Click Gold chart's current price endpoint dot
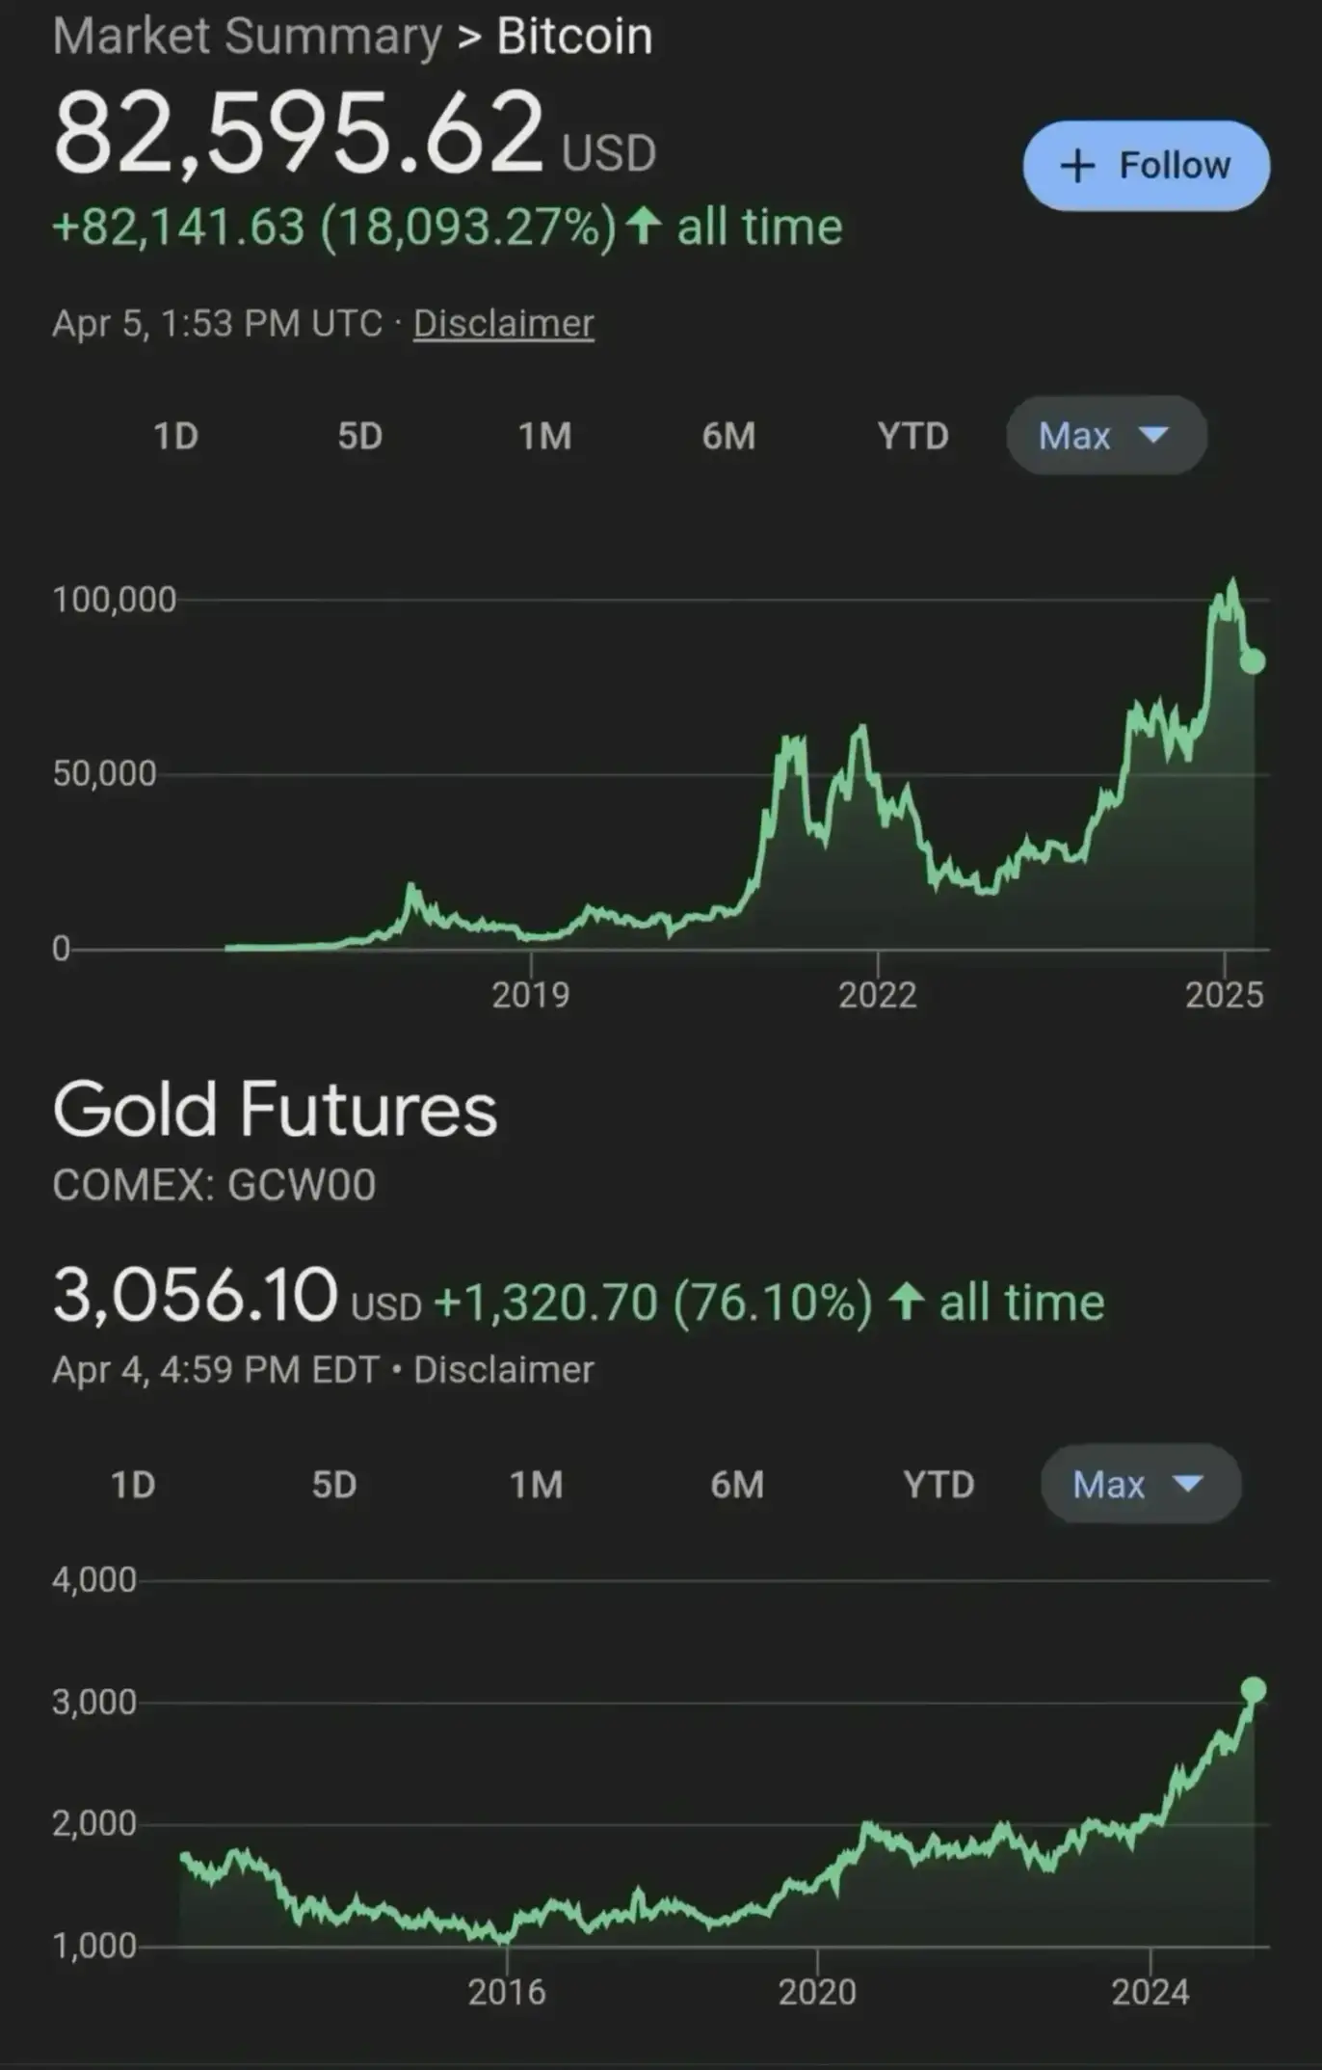 [1253, 1689]
